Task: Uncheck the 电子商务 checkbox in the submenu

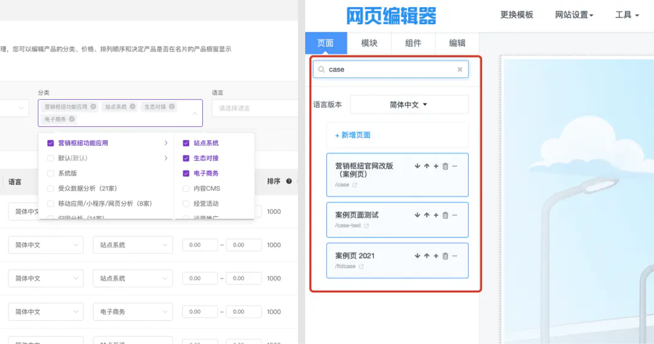Action: [186, 173]
